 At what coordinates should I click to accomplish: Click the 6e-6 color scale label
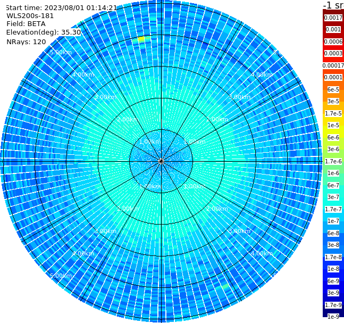coord(333,137)
